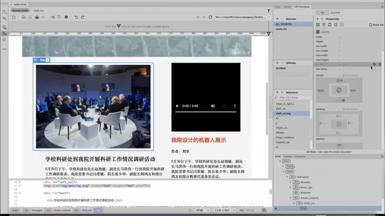385x216 pixels.
Task: Switch to the style.css related file
Action: (40, 10)
